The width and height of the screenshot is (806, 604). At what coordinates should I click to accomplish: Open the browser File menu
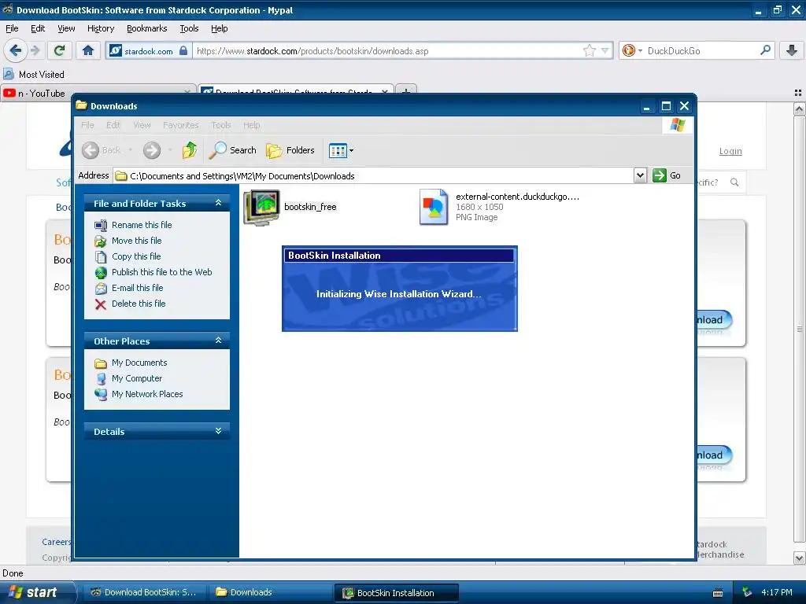coord(11,28)
